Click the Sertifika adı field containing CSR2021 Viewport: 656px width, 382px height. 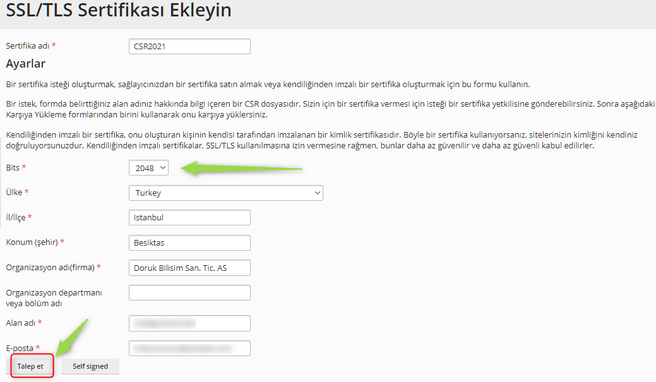tap(189, 47)
